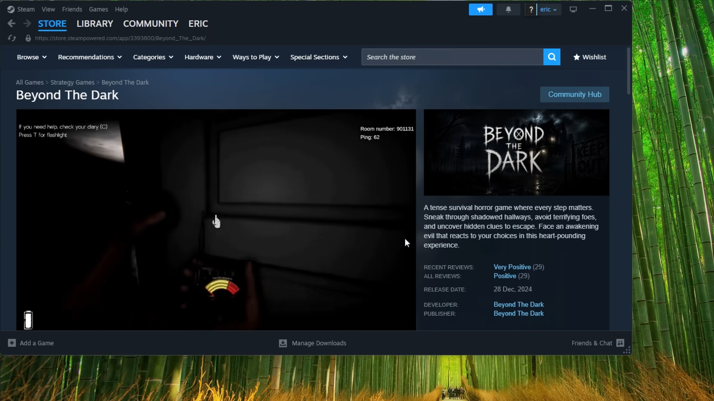Click Beyond The Dark breadcrumb link

[x=125, y=82]
